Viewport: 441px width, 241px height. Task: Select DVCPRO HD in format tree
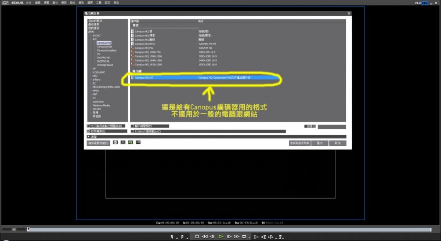(103, 57)
